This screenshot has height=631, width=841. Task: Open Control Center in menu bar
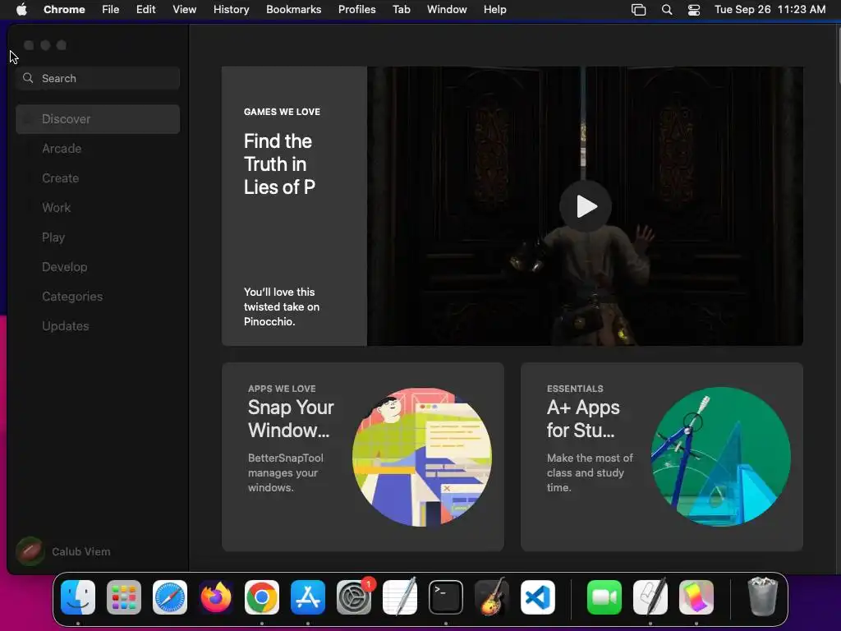point(694,10)
